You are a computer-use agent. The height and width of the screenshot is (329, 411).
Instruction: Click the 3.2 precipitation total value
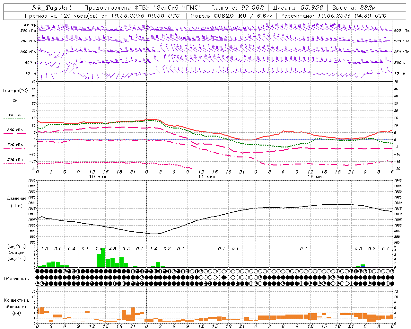[x=126, y=249]
